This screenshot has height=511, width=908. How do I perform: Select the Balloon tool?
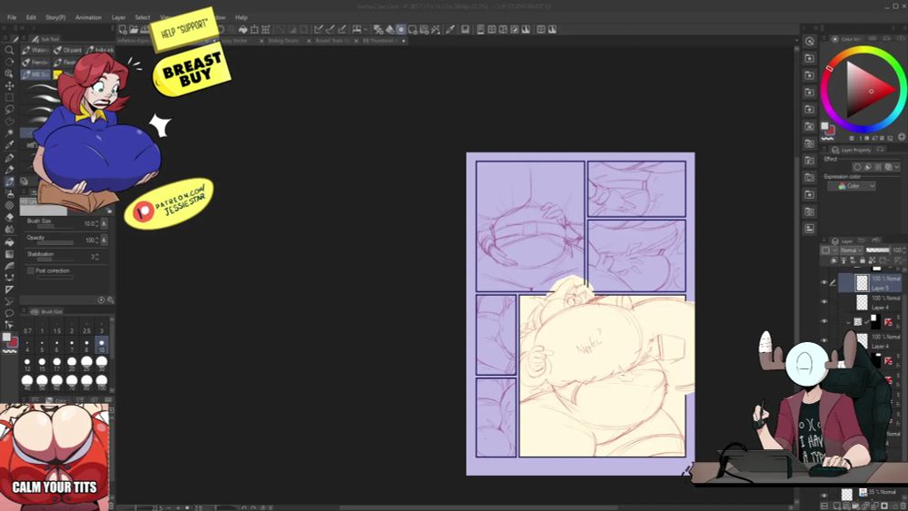point(9,314)
